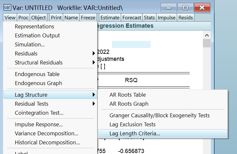Open the Proc menu
This screenshot has width=237, height=154.
[x=24, y=18]
